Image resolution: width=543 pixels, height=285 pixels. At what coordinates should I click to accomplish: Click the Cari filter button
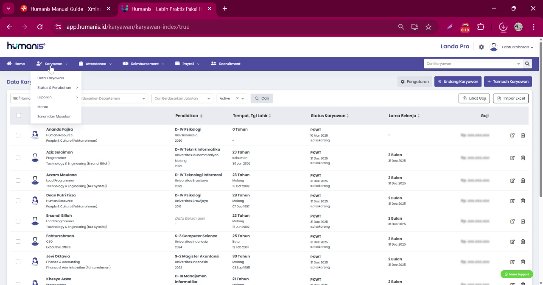pyautogui.click(x=262, y=98)
